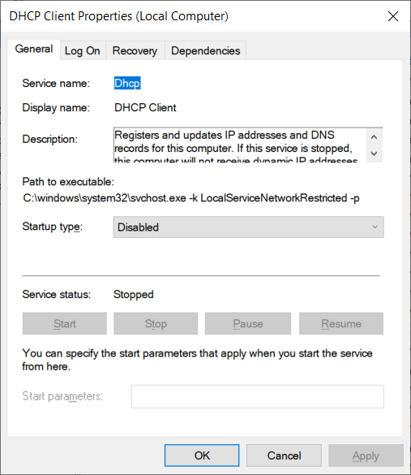
Task: Click the Start parameters input field
Action: 258,396
